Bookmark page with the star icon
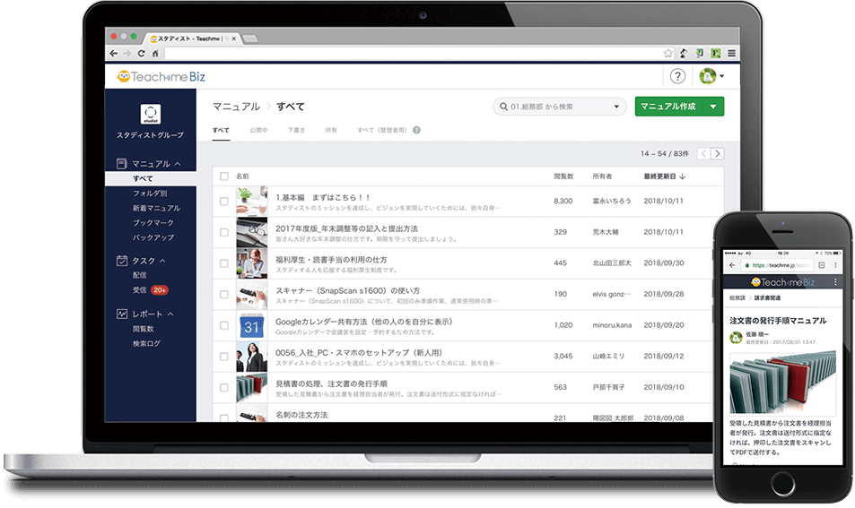Screen dimensions: 855x508 click(x=668, y=54)
